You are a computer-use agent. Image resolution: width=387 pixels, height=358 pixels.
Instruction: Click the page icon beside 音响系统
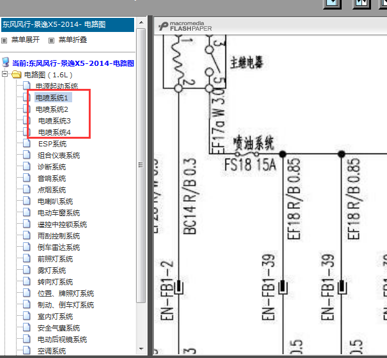(x=27, y=178)
